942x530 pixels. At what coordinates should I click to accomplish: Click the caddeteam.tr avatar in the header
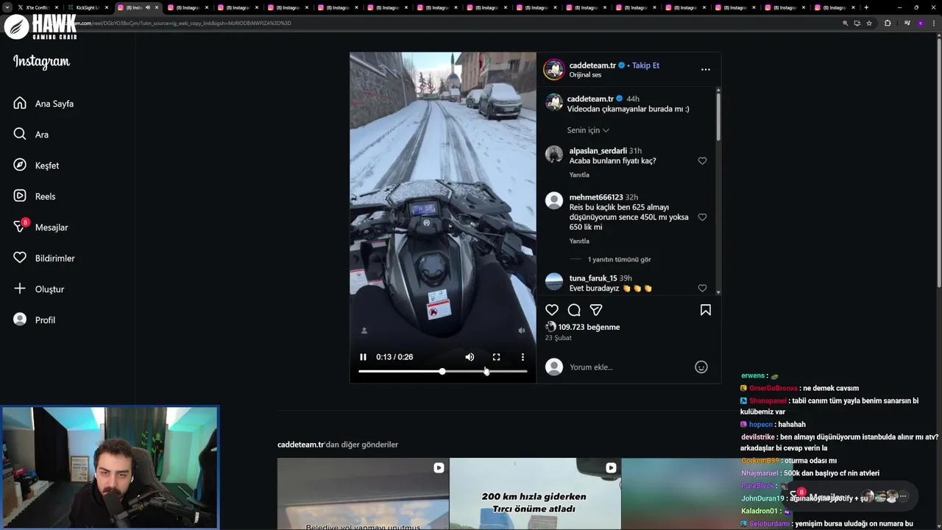(553, 69)
